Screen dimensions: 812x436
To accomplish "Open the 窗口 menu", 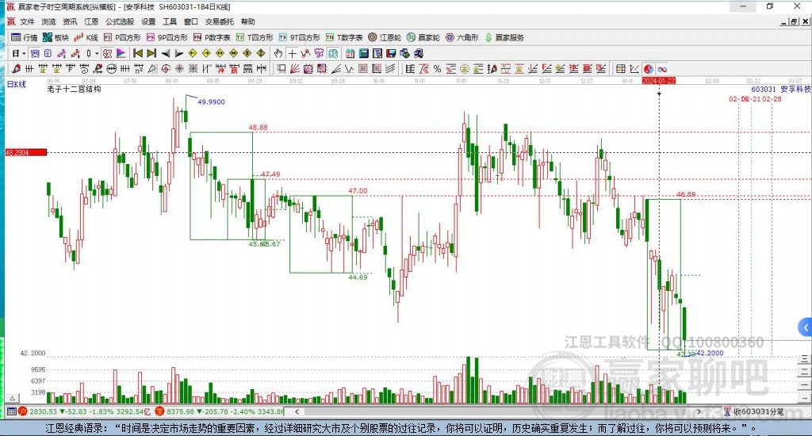I will [x=191, y=21].
